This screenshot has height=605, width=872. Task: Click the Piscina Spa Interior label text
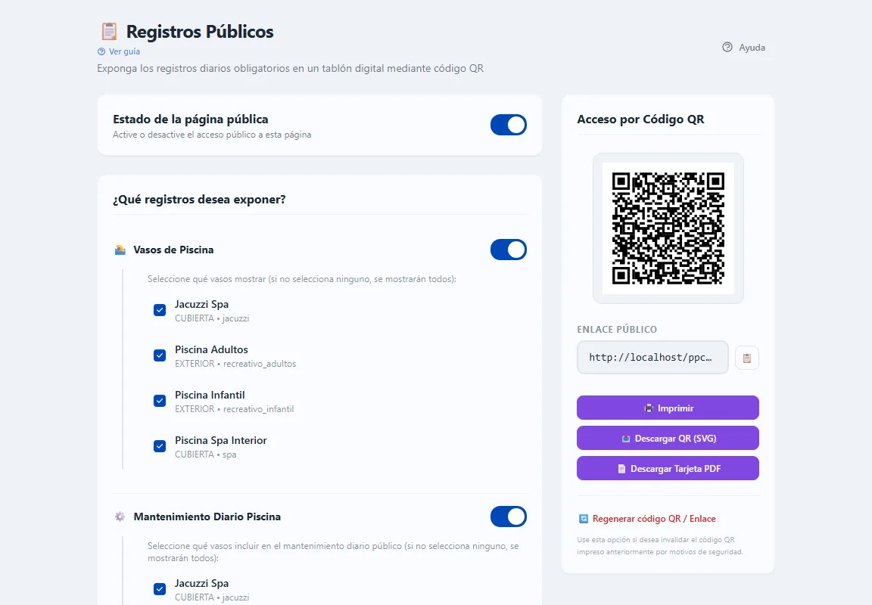click(221, 441)
